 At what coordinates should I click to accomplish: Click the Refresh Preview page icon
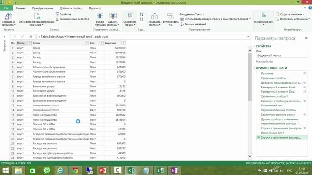(x=37, y=16)
